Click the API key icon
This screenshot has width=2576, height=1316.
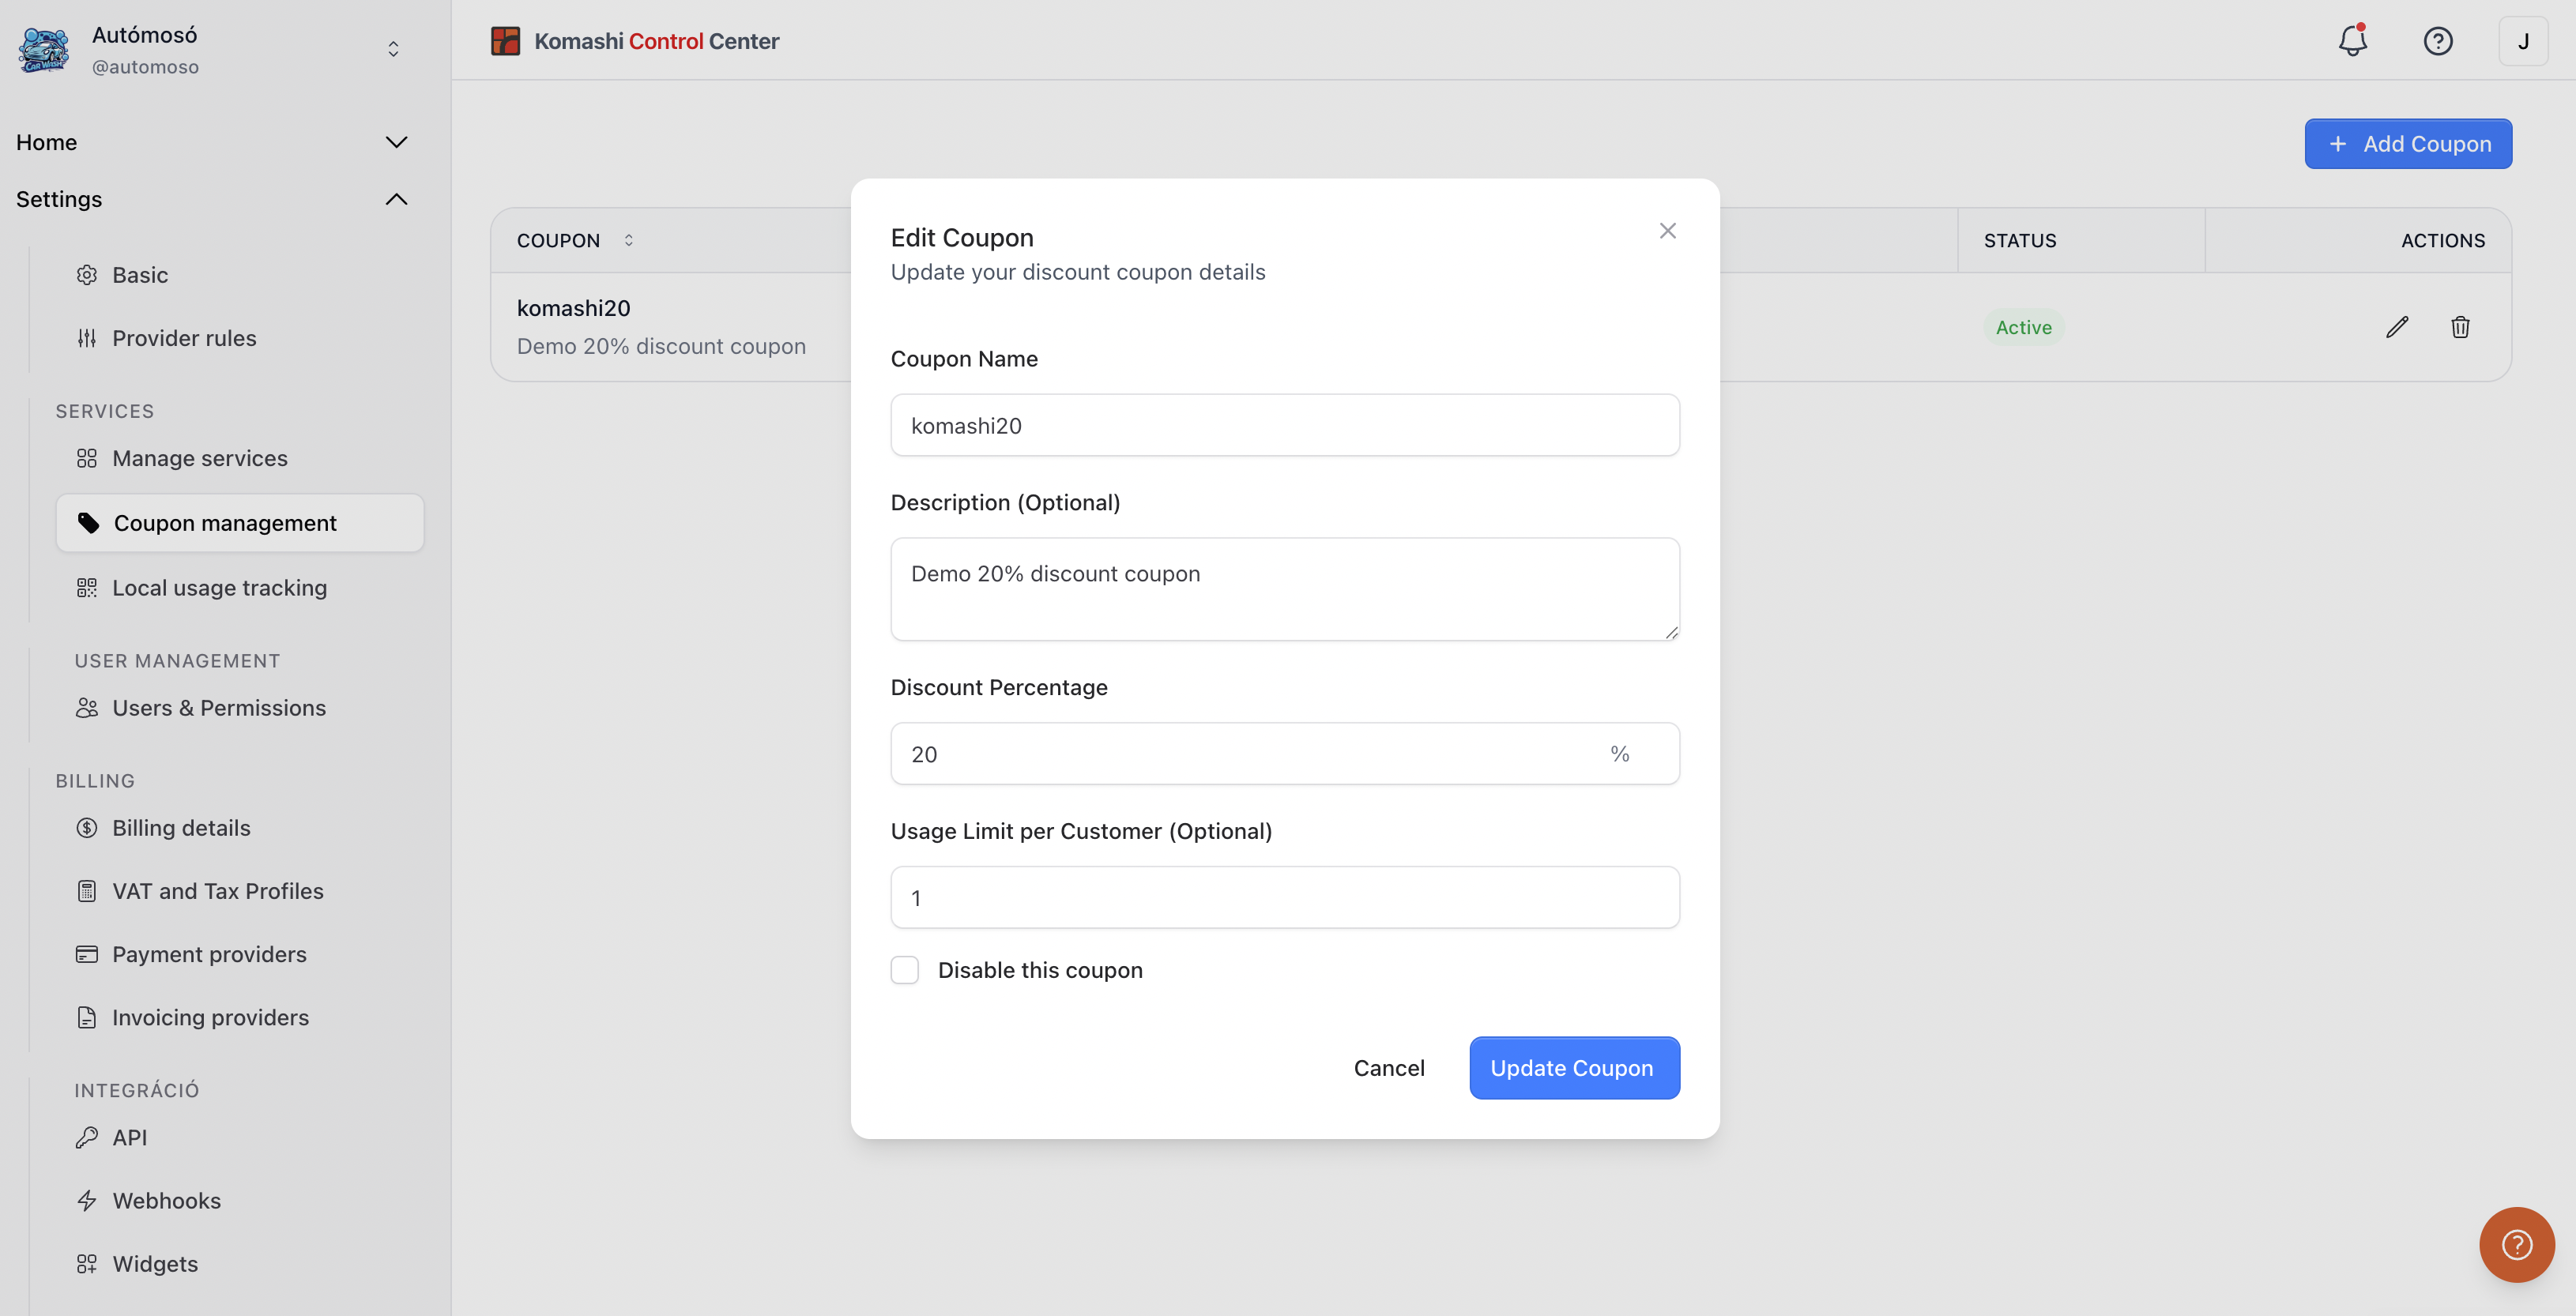87,1138
